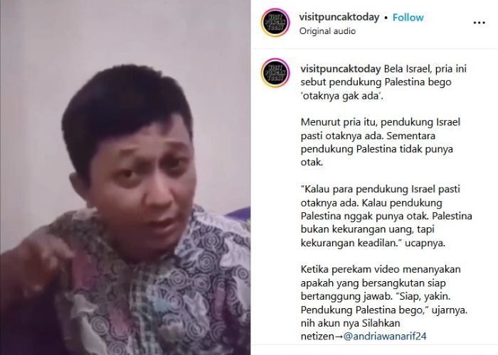The height and width of the screenshot is (355, 498).
Task: Open the visitpuncaktoday avatar in the post header
Action: [x=275, y=23]
